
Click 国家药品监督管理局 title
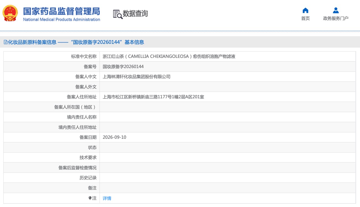point(61,11)
